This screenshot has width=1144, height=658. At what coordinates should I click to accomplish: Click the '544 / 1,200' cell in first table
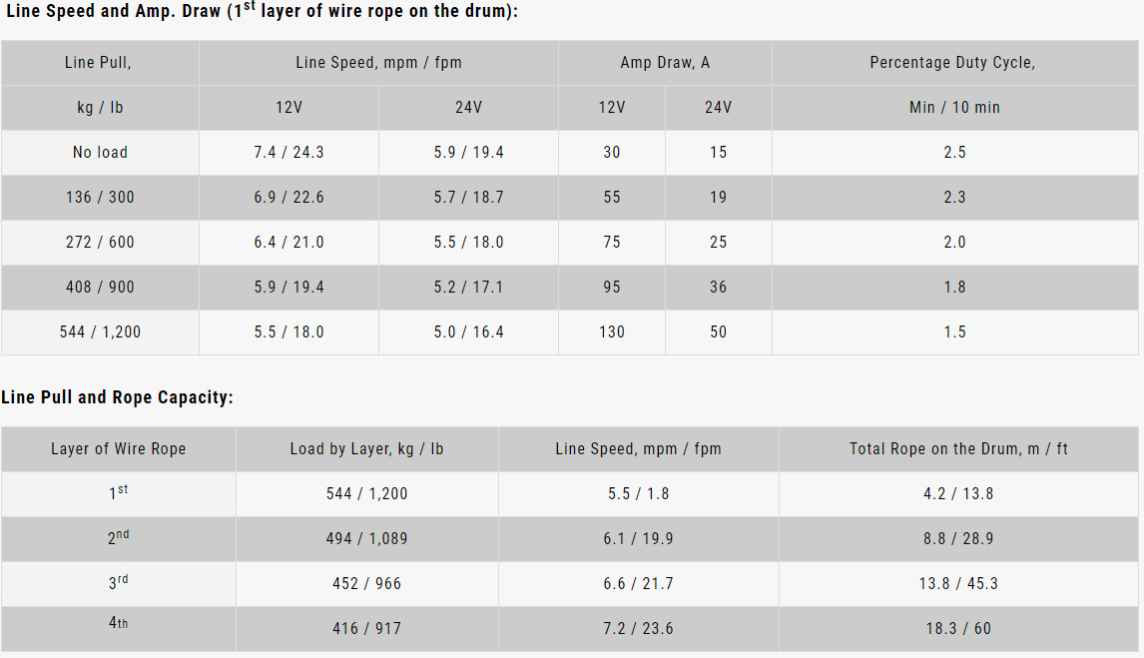[x=100, y=331]
